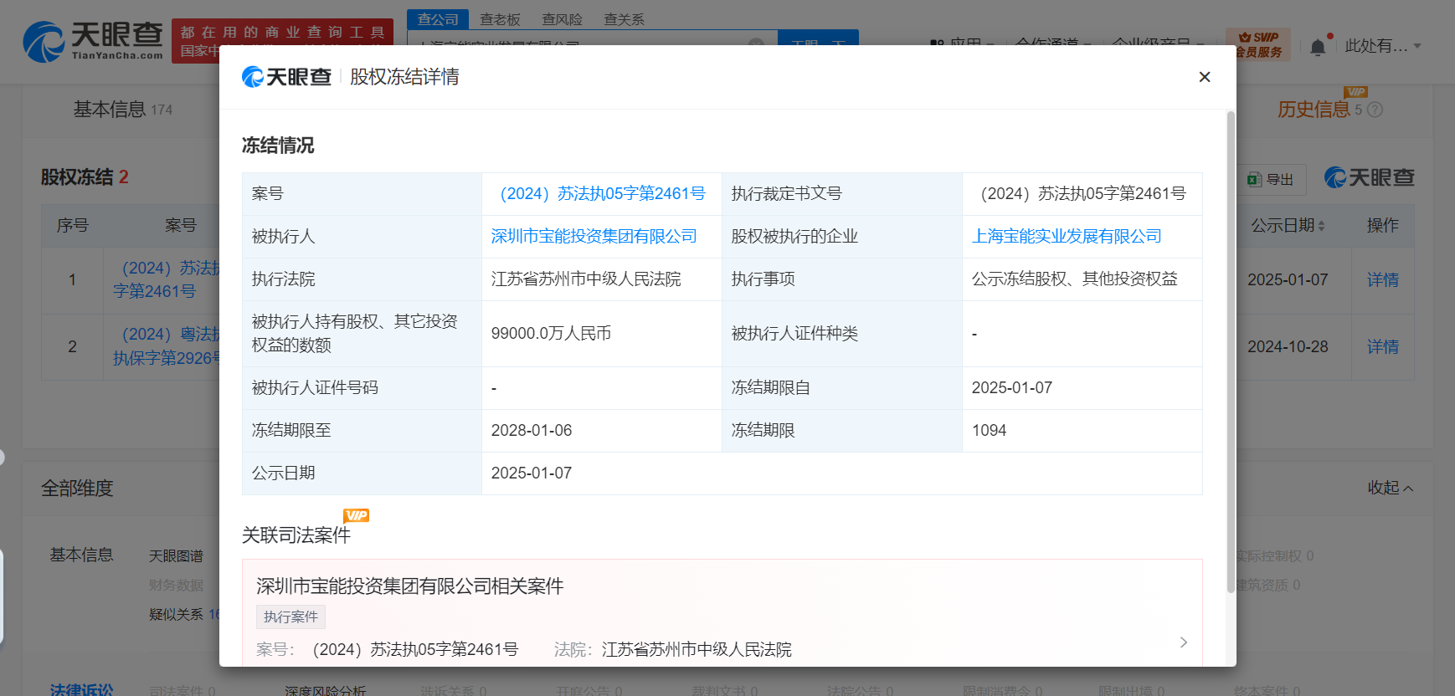This screenshot has height=696, width=1455.
Task: Open 上海宝能实业发展有限公司 link
Action: [x=1067, y=237]
